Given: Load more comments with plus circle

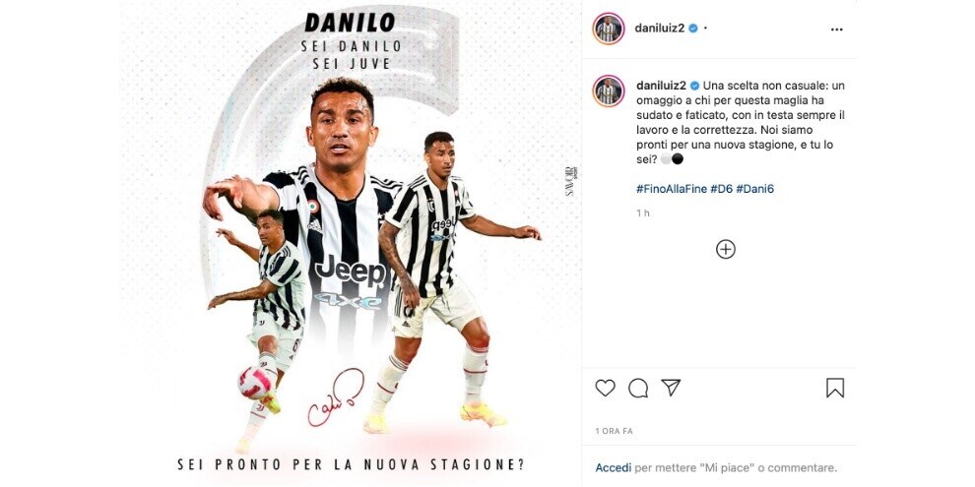Looking at the screenshot, I should [x=726, y=249].
